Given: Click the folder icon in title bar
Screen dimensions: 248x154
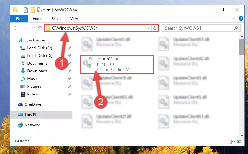Looking at the screenshot, I should [x=15, y=10].
